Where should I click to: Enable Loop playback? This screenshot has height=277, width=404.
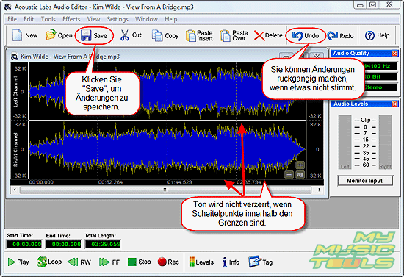(x=49, y=262)
